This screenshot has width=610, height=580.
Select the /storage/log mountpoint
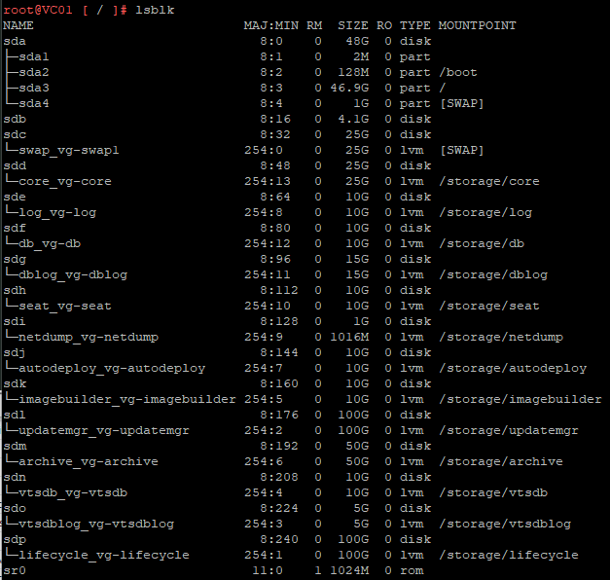(485, 212)
